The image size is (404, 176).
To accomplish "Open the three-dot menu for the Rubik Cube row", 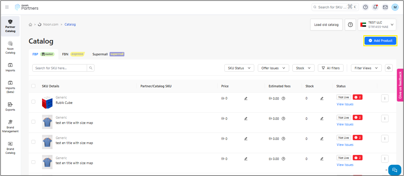I will click(x=385, y=99).
